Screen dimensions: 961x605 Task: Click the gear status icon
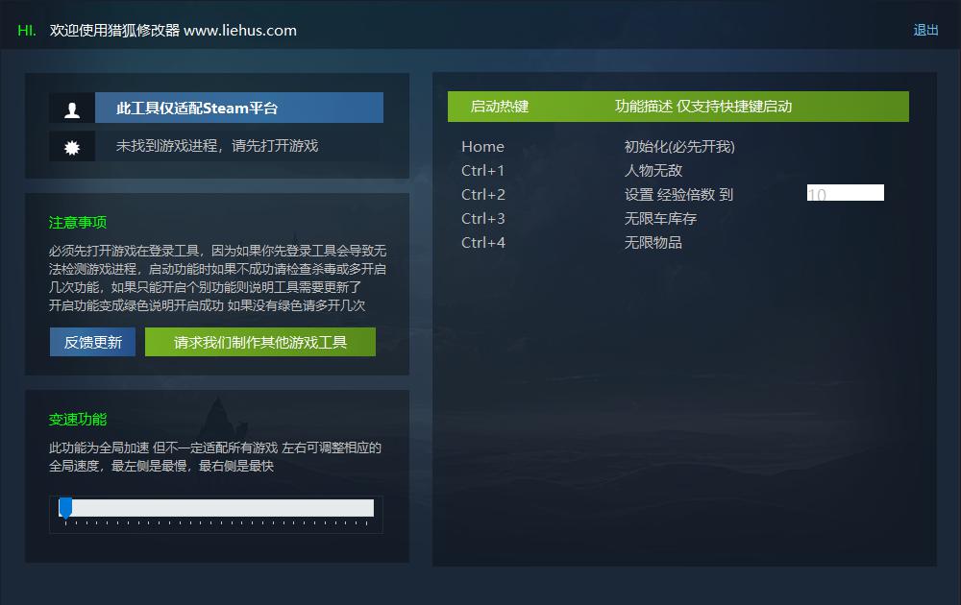tap(72, 147)
